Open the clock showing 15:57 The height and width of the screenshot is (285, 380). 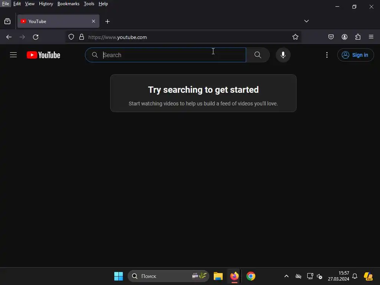[x=338, y=276]
